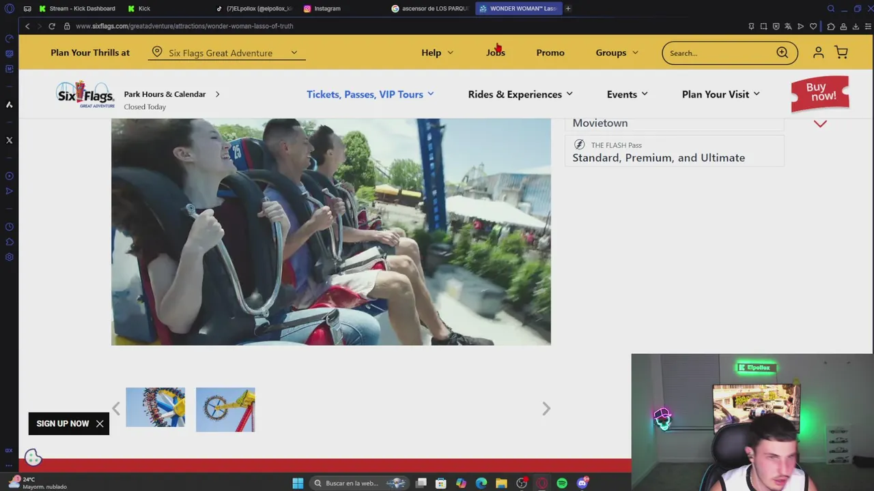The height and width of the screenshot is (491, 874).
Task: Open a new browser tab
Action: 568,9
